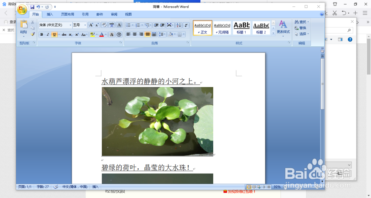Click the proofing check icon in status bar

pyautogui.click(x=56, y=187)
